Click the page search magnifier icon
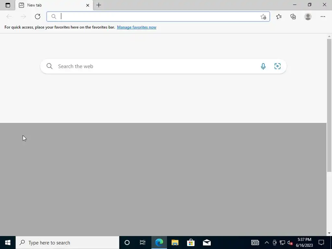332x249 pixels. [49, 66]
